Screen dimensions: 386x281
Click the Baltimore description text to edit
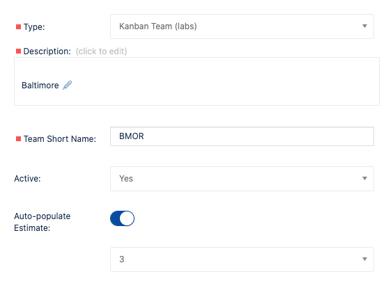[40, 86]
